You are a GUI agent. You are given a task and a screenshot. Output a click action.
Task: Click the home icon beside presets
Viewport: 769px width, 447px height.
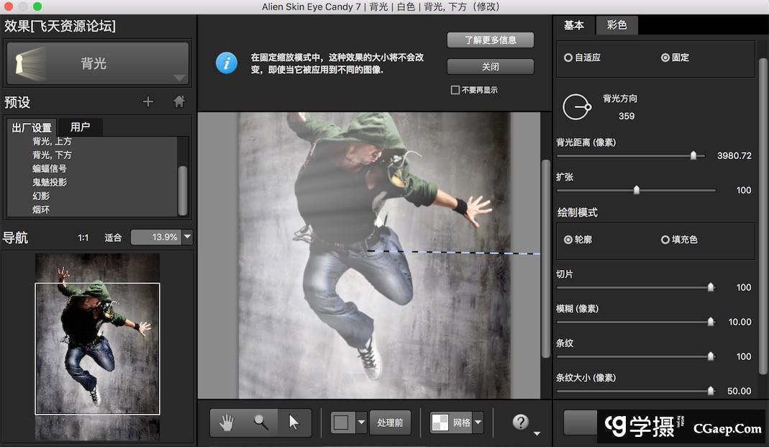(x=179, y=102)
